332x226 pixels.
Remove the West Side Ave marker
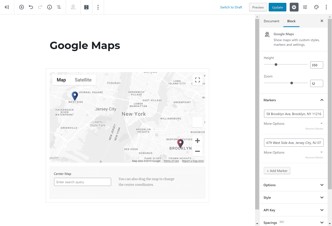coord(314,157)
